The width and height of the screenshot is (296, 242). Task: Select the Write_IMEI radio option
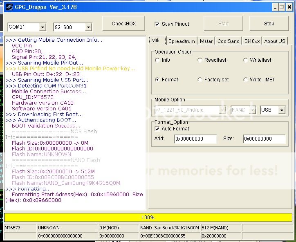(246, 80)
